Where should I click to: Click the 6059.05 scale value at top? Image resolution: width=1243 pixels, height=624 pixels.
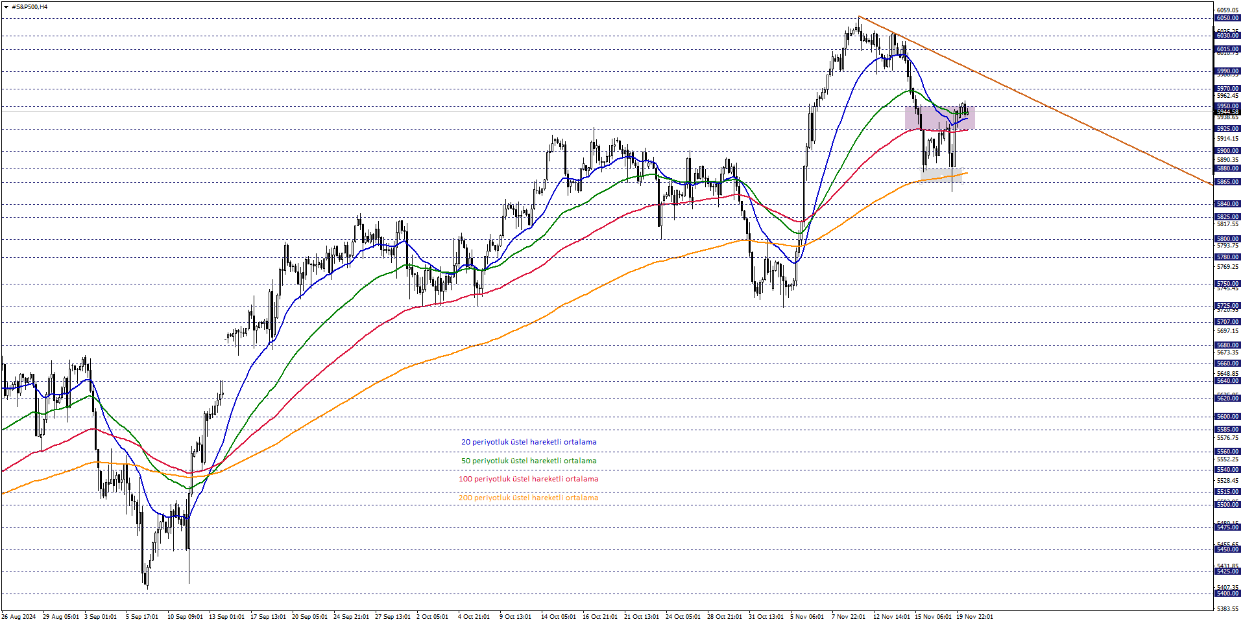pos(1227,10)
